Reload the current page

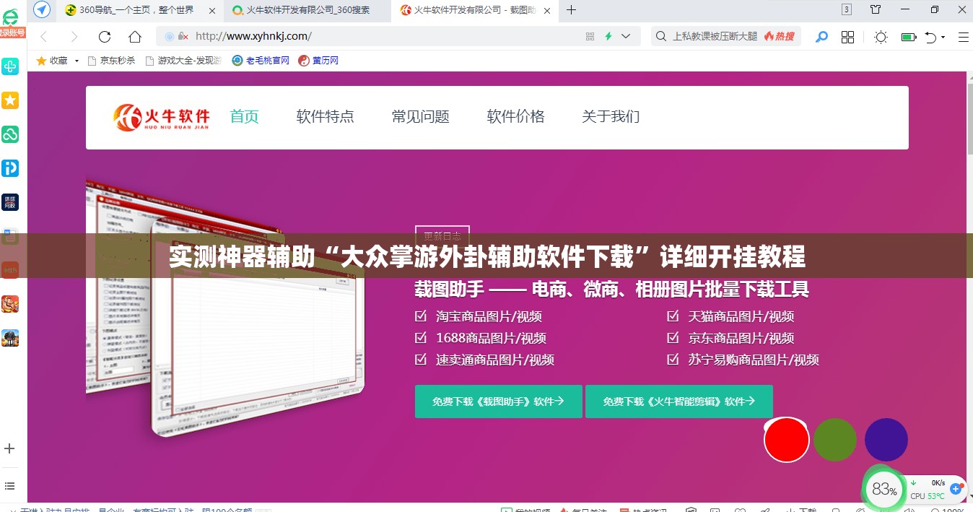coord(105,37)
